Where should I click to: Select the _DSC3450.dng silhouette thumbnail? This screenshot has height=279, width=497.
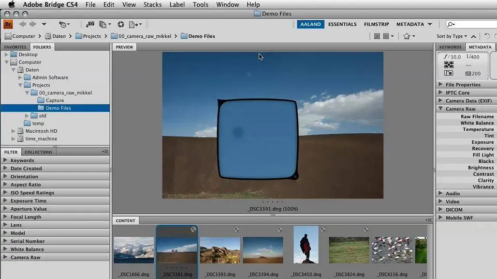(x=305, y=245)
